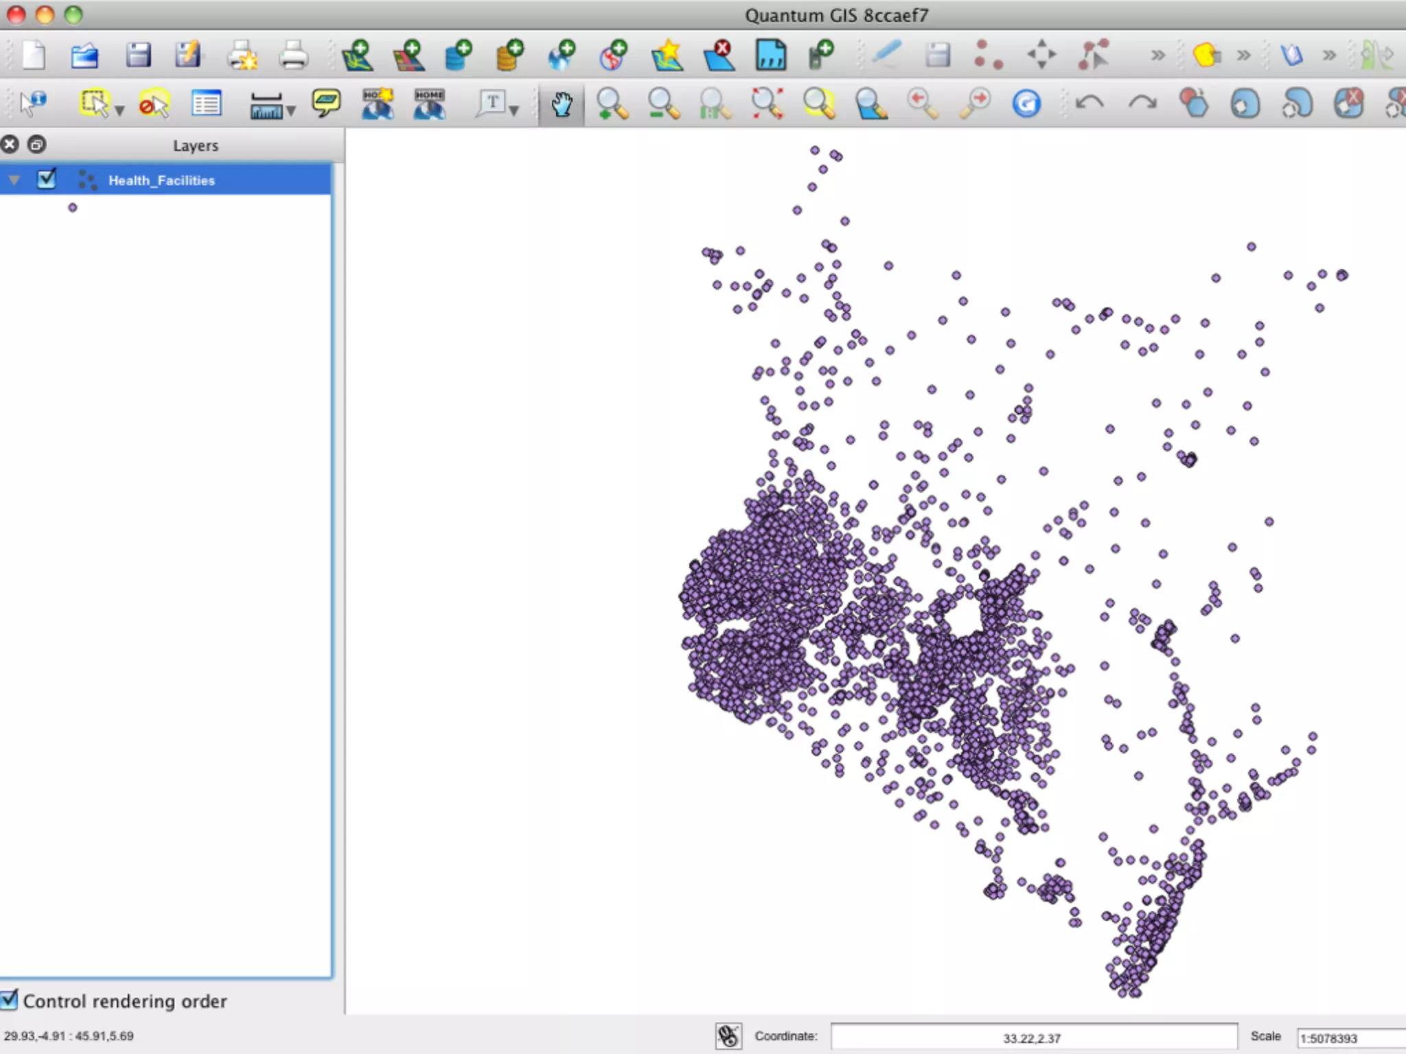1406x1054 pixels.
Task: Toggle the render status icon beside Coordinate
Action: tap(728, 1036)
